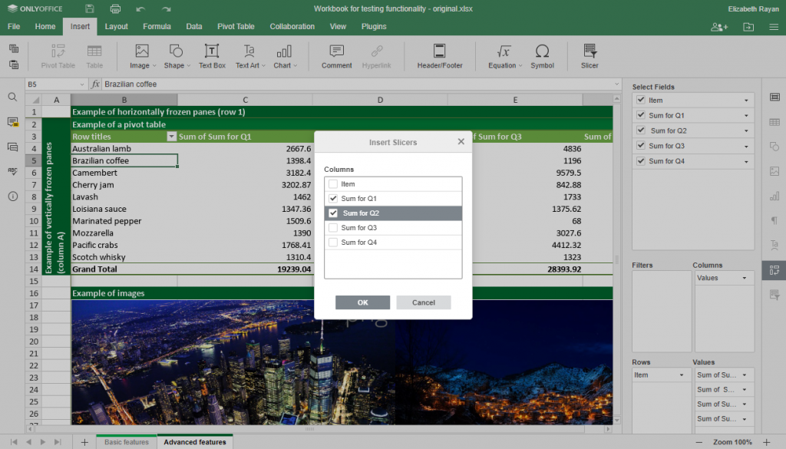786x449 pixels.
Task: Switch to the Basic features sheet
Action: tap(125, 441)
